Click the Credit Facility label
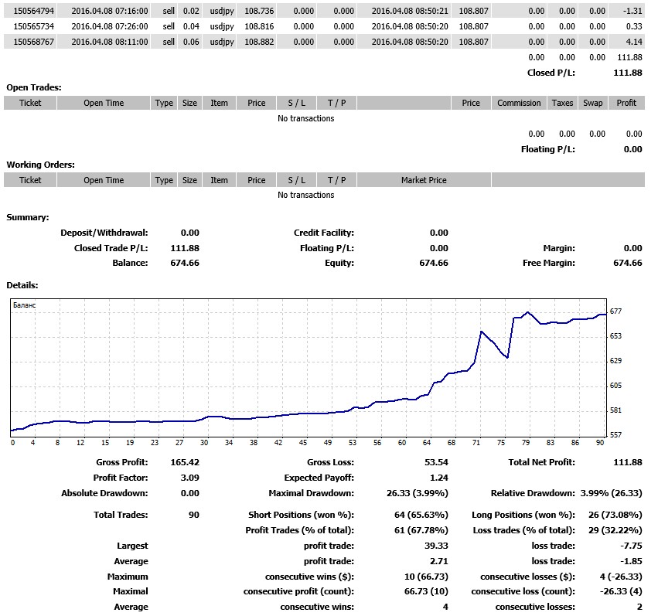Image resolution: width=658 pixels, height=616 pixels. coord(324,233)
